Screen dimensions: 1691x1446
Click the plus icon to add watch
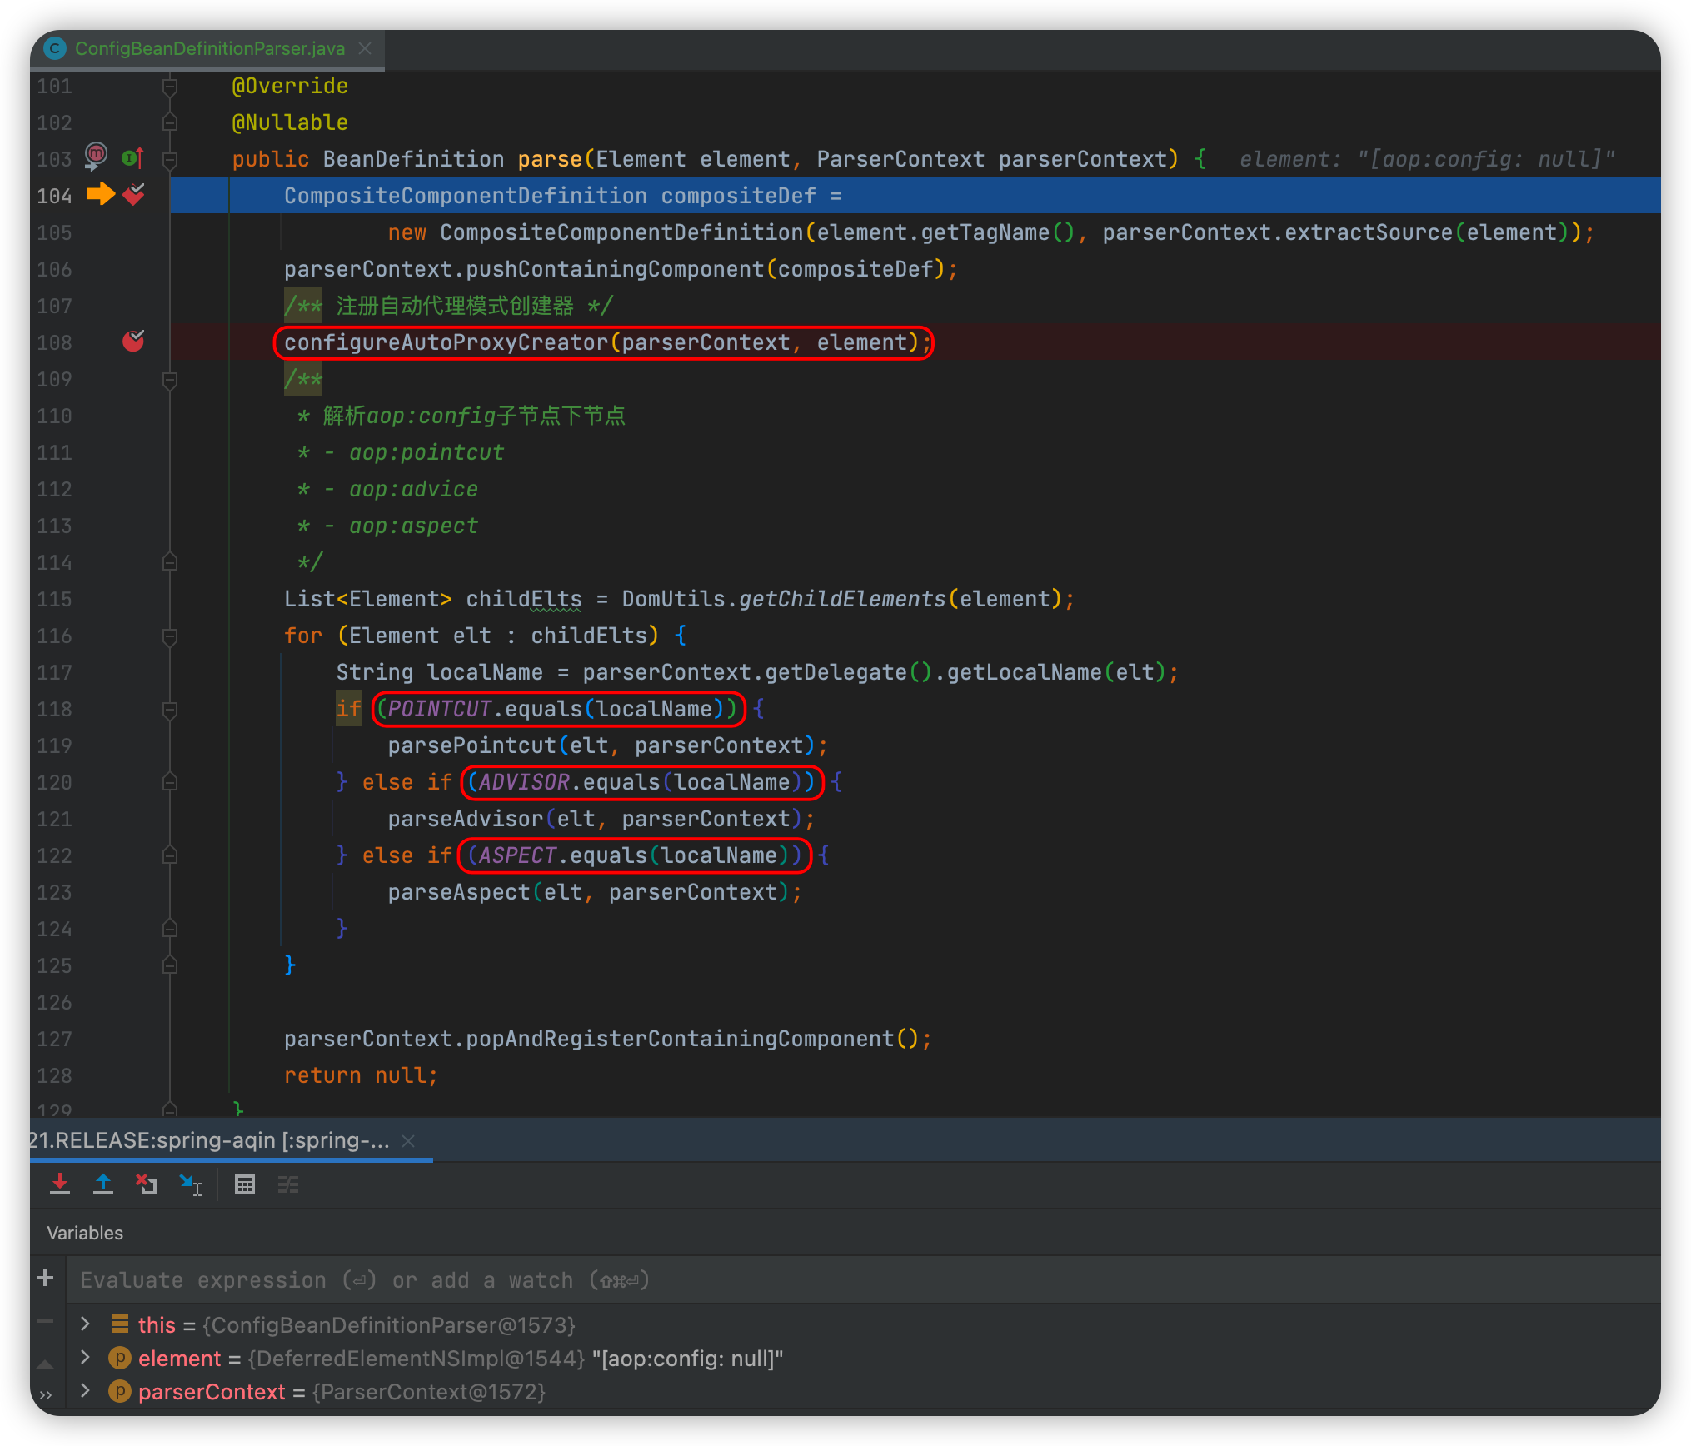46,1279
